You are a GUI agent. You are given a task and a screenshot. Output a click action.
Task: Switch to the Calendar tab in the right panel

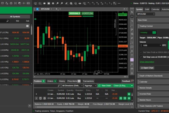155,9
